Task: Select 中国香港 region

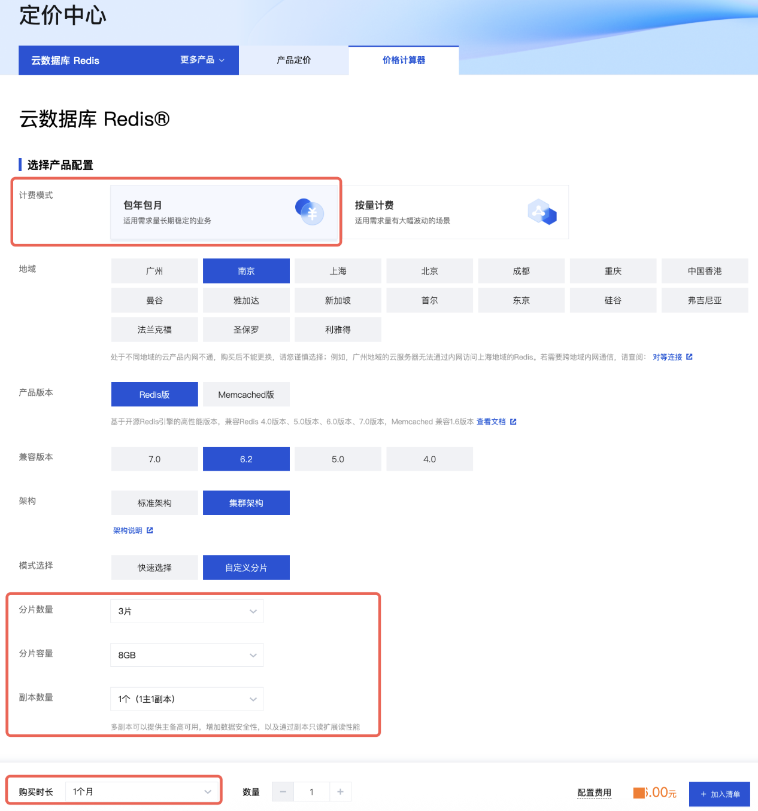Action: click(705, 271)
